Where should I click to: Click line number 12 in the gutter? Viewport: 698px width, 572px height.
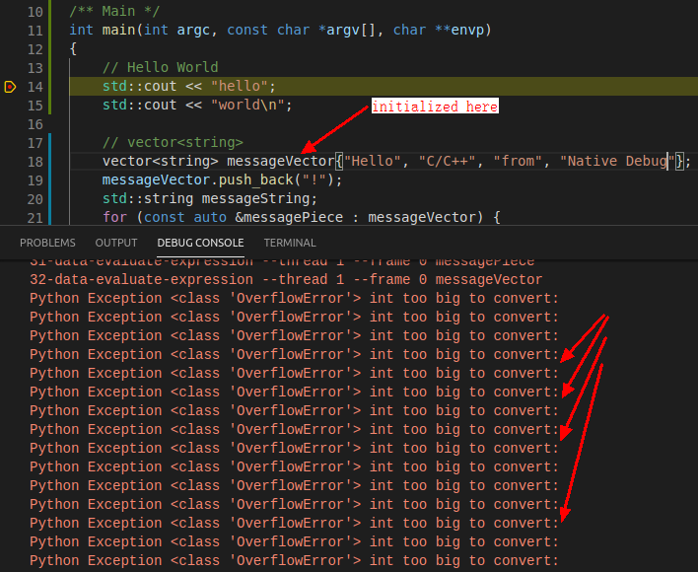tap(35, 49)
